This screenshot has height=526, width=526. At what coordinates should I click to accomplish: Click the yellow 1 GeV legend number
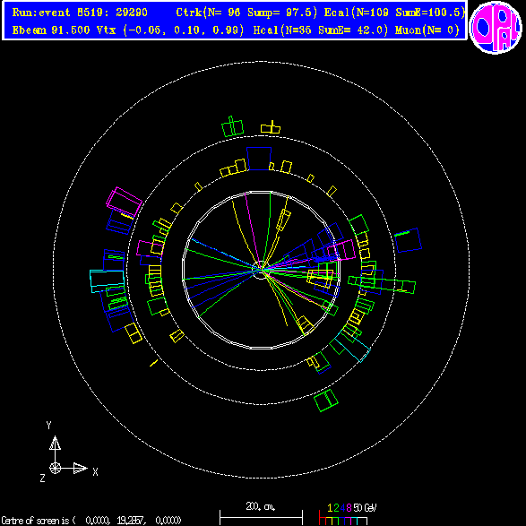(330, 507)
